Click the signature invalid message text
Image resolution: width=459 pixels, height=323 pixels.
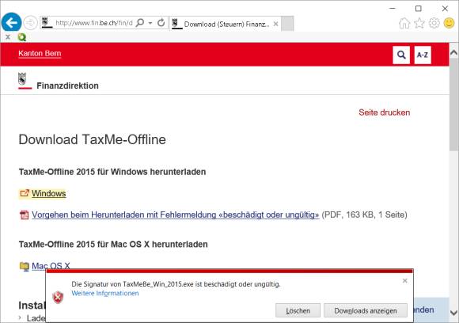176,284
